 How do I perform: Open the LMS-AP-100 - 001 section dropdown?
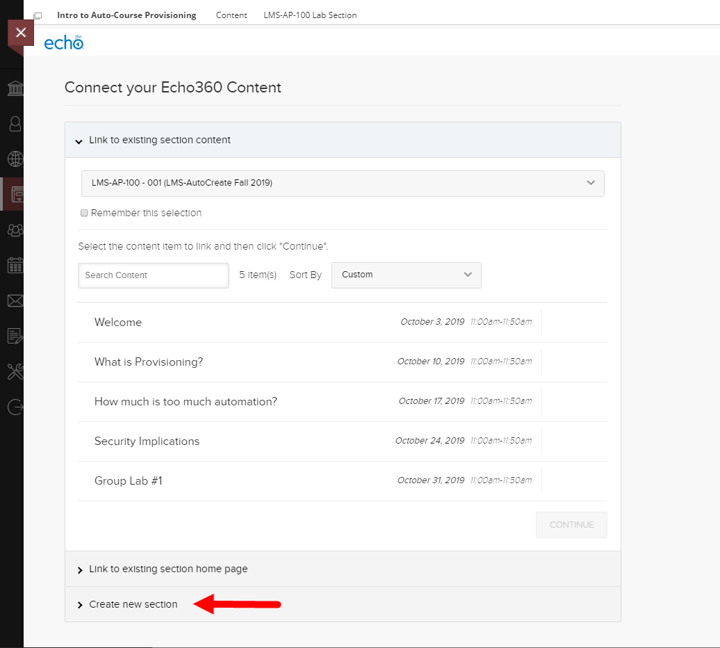pyautogui.click(x=343, y=184)
